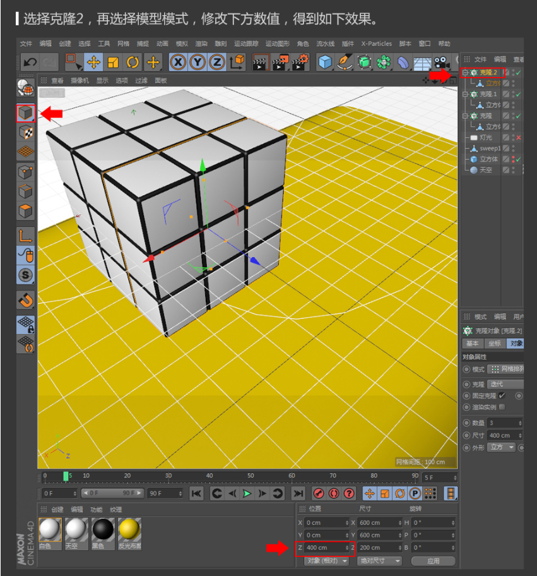Click the Undo arrow icon
Viewport: 537px width, 576px height.
pyautogui.click(x=30, y=62)
